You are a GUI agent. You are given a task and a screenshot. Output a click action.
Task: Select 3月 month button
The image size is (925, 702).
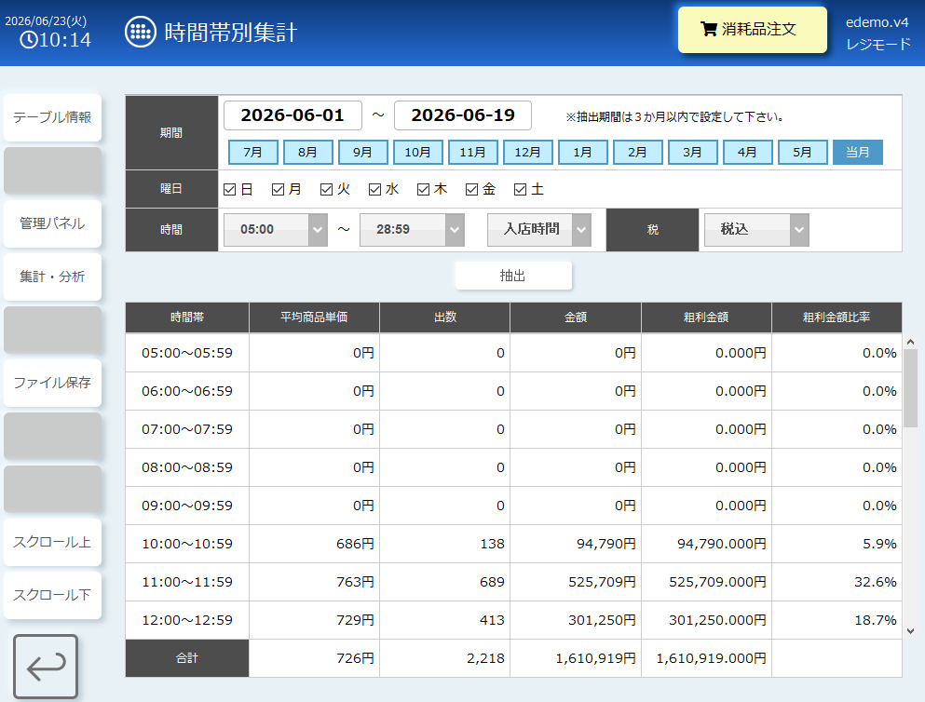pyautogui.click(x=692, y=152)
